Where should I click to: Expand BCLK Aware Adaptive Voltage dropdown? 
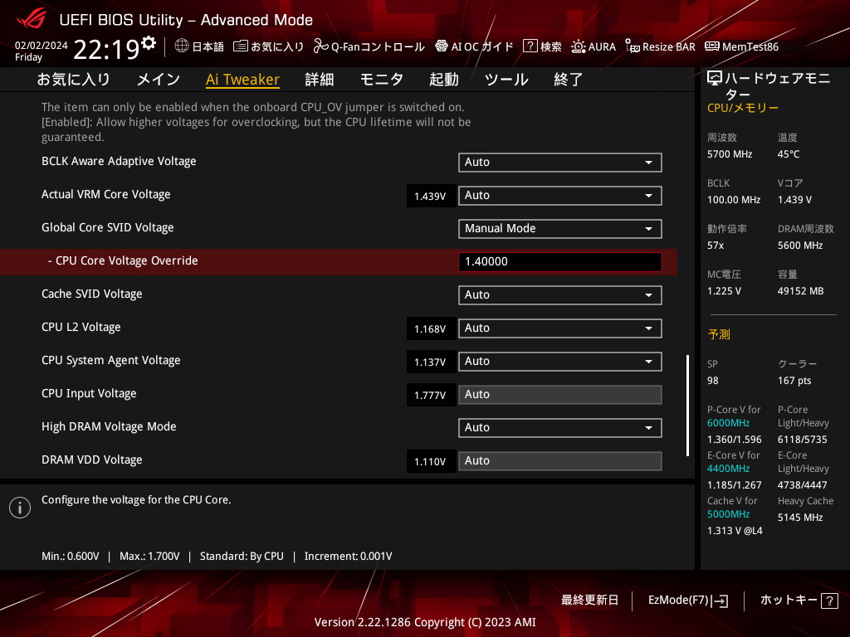560,163
